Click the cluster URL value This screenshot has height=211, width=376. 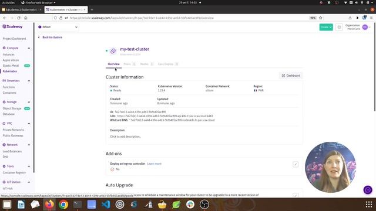(x=165, y=116)
